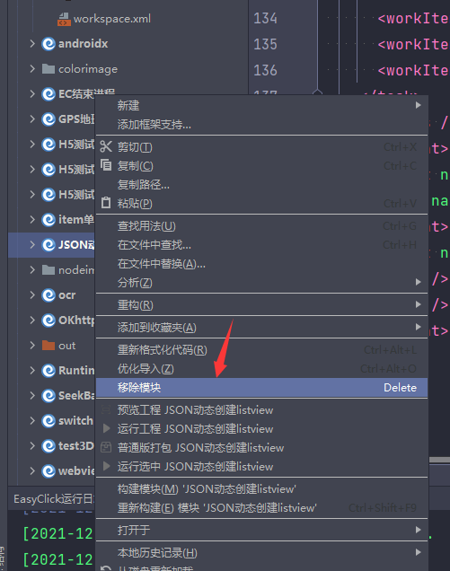Image resolution: width=450 pixels, height=571 pixels.
Task: Click the scissors cut icon
Action: [x=106, y=146]
